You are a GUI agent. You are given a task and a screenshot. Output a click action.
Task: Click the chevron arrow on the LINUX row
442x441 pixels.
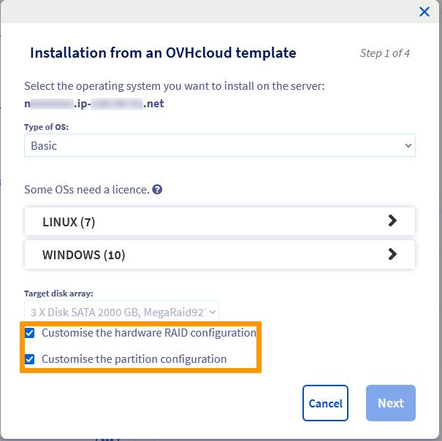pos(392,220)
